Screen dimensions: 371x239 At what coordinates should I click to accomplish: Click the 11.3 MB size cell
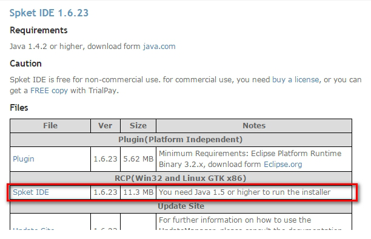pyautogui.click(x=138, y=192)
